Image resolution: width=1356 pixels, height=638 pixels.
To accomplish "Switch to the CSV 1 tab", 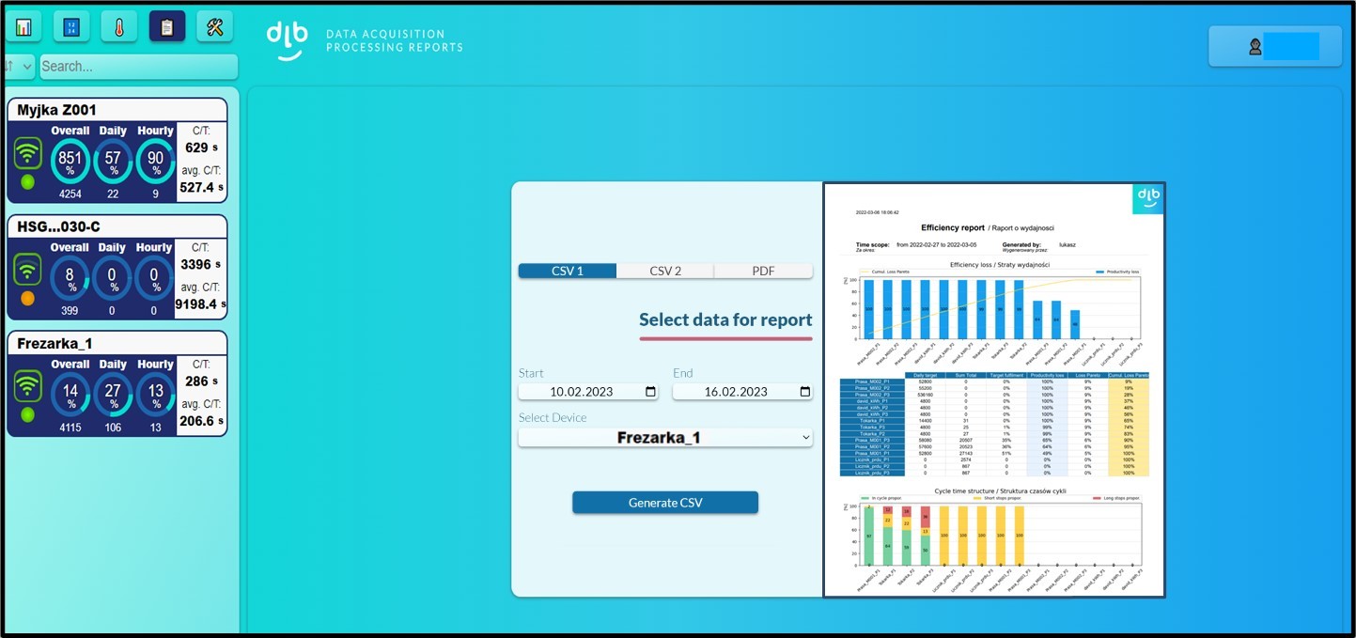I will 567,271.
